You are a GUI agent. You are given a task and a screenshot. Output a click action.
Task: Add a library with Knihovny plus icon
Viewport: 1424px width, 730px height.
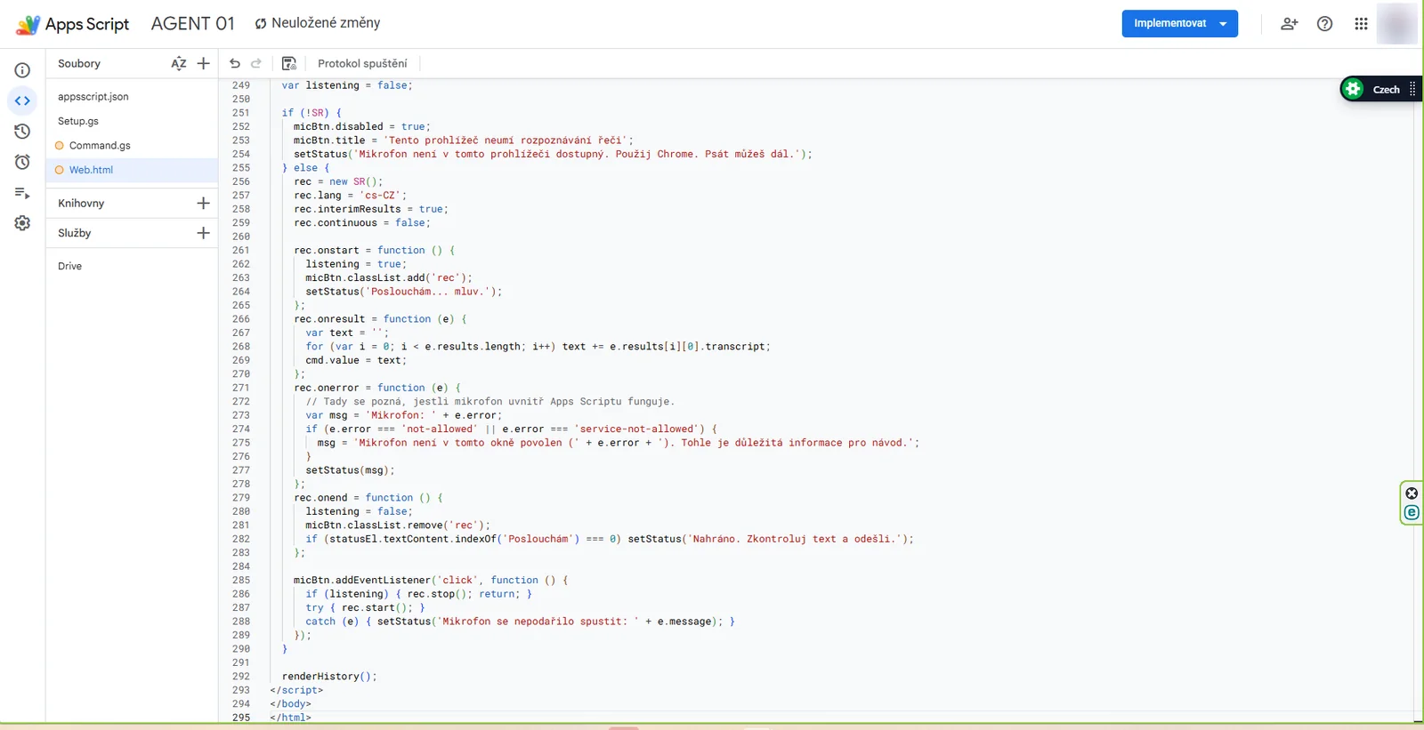204,203
